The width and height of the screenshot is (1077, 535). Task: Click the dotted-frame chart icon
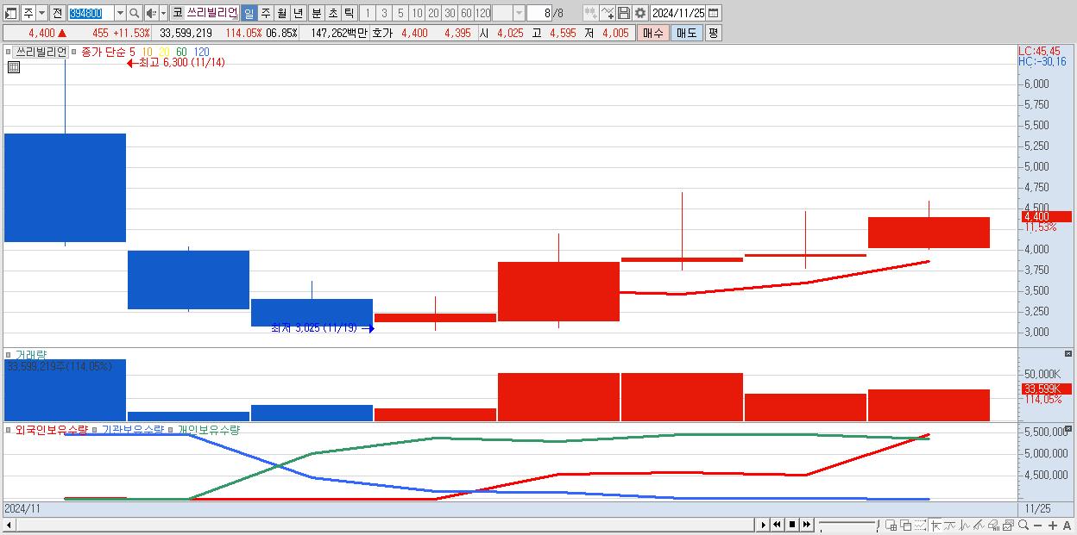(920, 525)
